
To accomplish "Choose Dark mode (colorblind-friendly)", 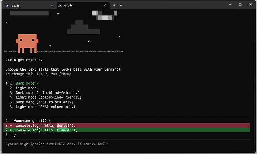I will [x=44, y=93].
